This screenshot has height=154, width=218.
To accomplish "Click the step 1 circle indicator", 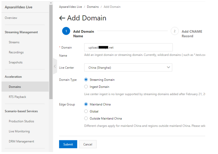I will [66, 31].
